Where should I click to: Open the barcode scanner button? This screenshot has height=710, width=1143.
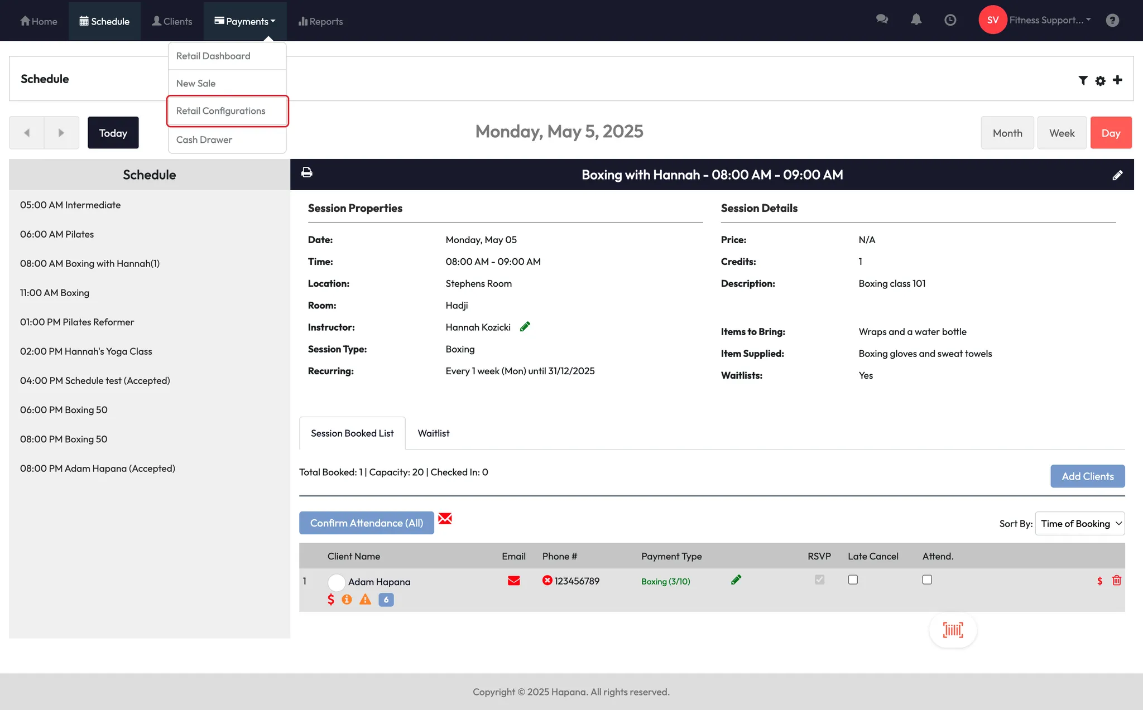953,630
